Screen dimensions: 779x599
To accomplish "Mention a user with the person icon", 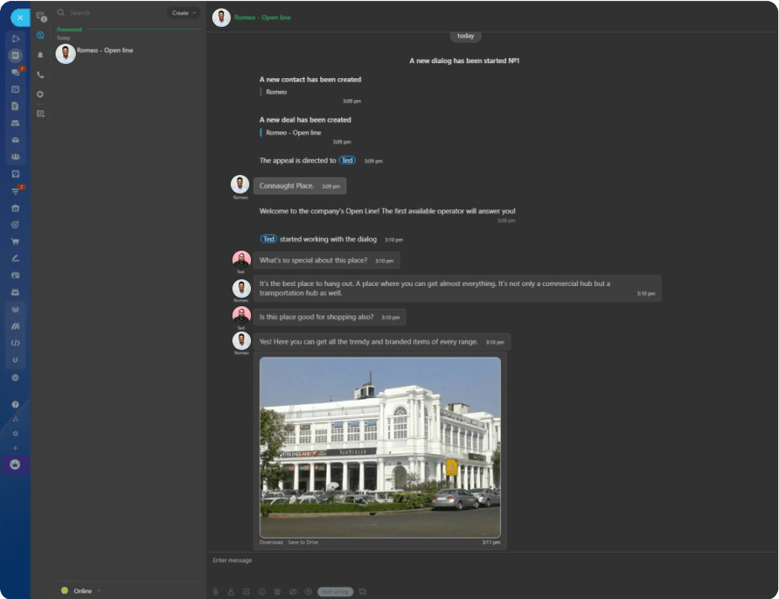I will coord(231,591).
